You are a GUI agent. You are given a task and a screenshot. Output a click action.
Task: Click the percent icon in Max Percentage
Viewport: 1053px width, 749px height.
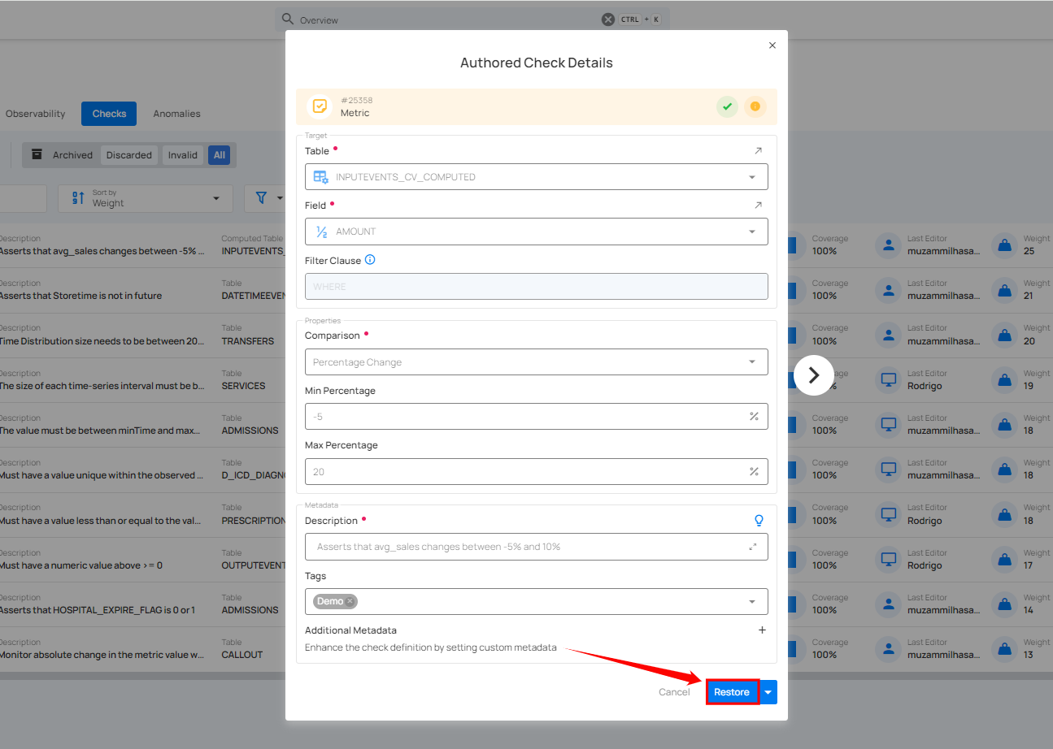click(754, 472)
